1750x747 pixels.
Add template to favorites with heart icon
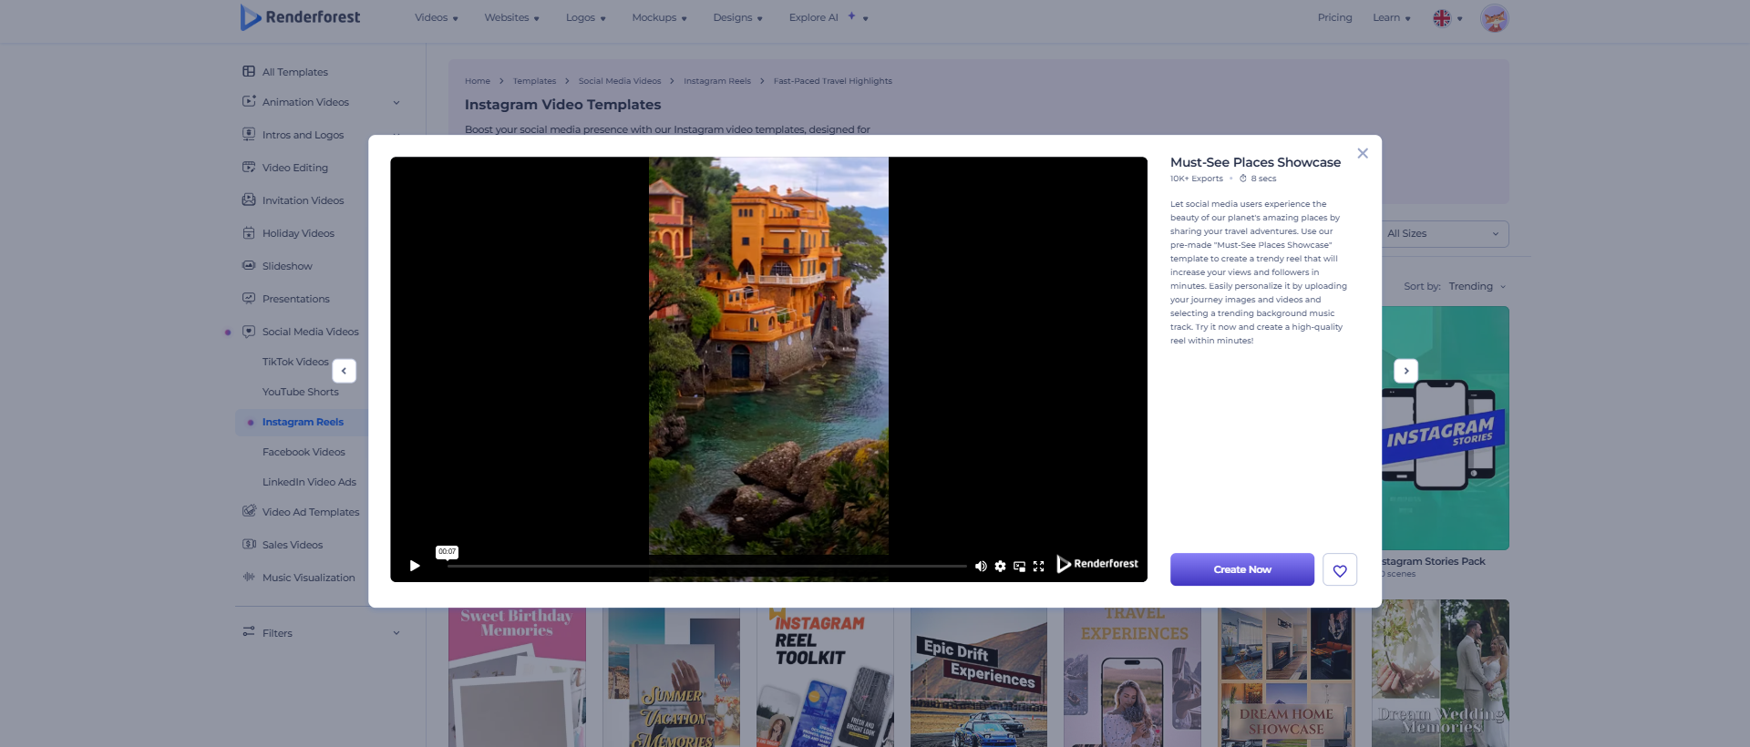coord(1339,570)
